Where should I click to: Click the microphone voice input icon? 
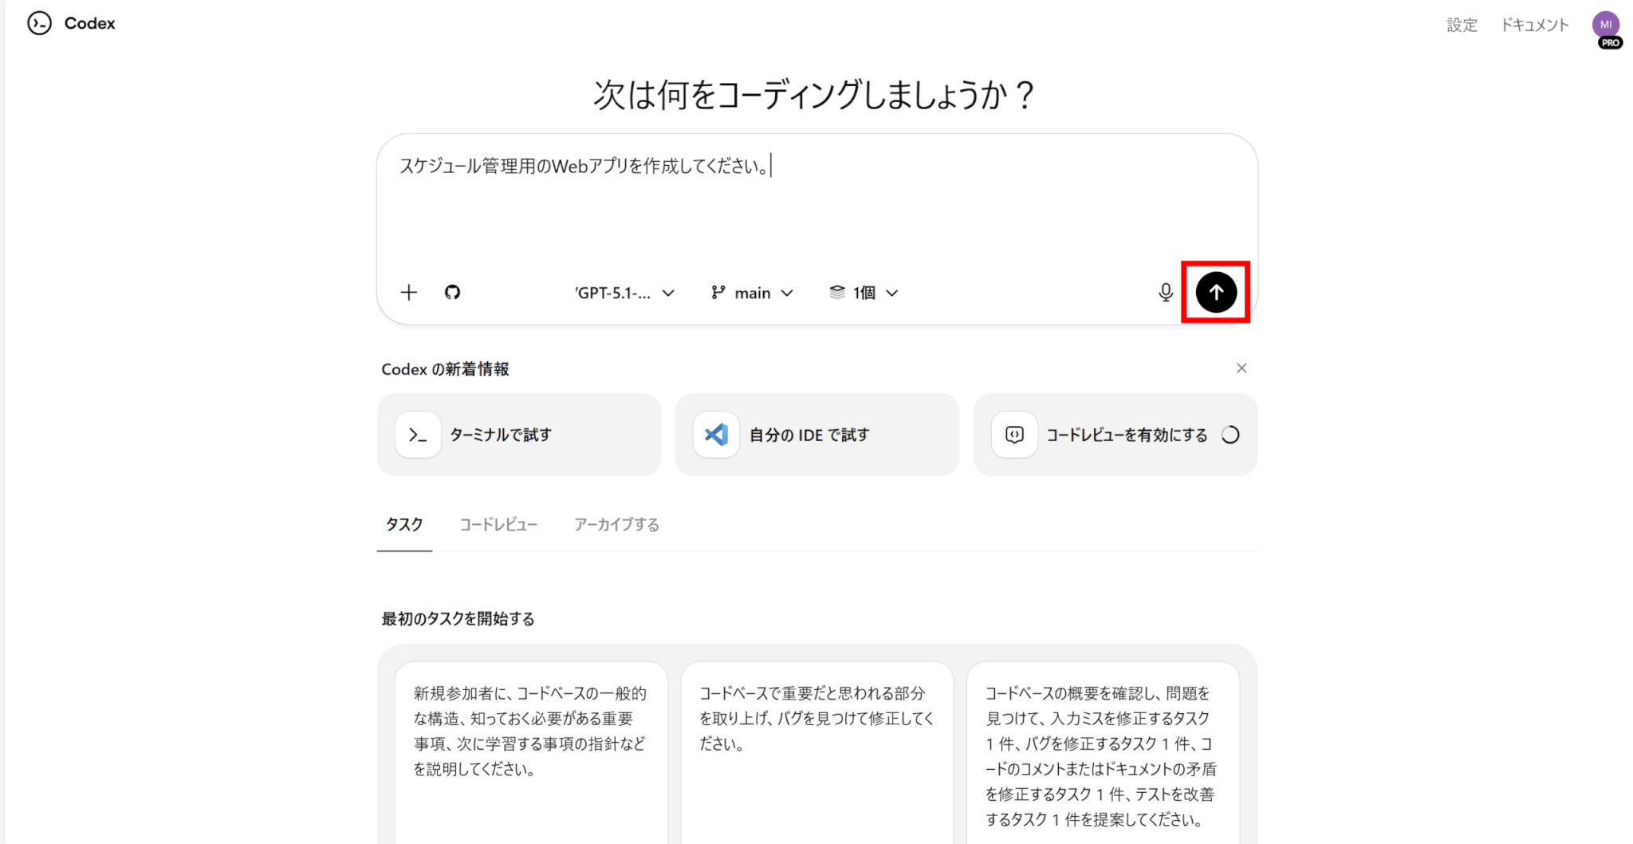coord(1165,293)
